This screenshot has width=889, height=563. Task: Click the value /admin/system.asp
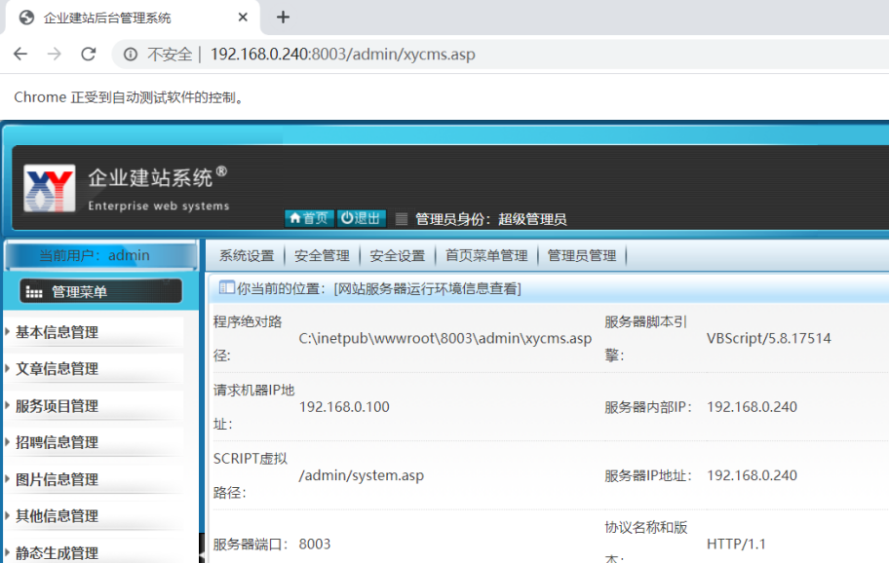[x=361, y=475]
